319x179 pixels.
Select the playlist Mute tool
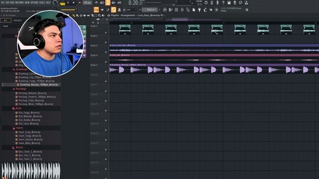point(85,15)
